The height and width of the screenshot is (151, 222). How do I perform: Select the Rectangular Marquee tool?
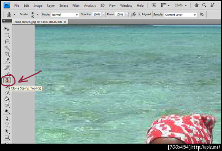pyautogui.click(x=7, y=35)
